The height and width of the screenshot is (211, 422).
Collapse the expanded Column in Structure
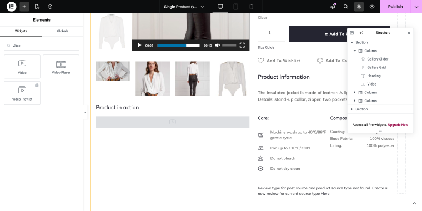pyautogui.click(x=354, y=51)
